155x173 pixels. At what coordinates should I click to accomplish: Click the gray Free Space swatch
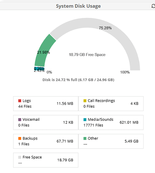click(20, 157)
